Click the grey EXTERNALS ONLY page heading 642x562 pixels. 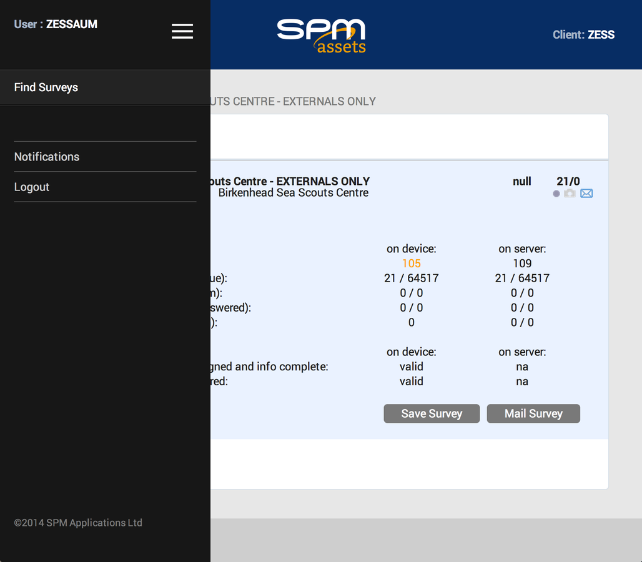(x=293, y=102)
